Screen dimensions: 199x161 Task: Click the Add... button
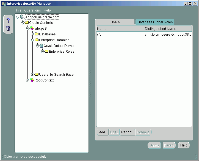coord(103,132)
